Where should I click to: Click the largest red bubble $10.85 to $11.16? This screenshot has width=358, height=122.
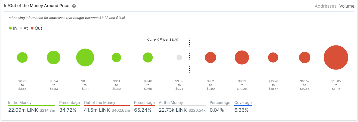click(336, 58)
